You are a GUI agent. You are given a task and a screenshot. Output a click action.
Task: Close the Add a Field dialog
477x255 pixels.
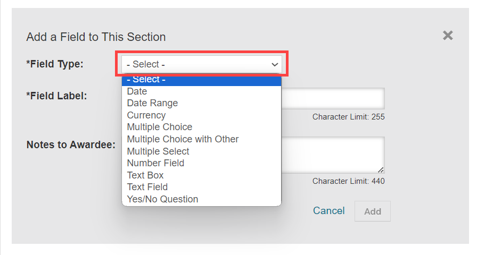448,36
